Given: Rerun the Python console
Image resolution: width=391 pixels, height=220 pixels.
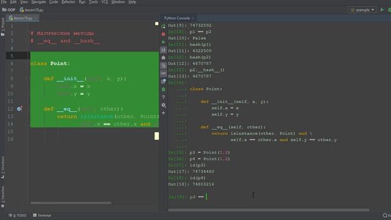Looking at the screenshot, I should [163, 26].
